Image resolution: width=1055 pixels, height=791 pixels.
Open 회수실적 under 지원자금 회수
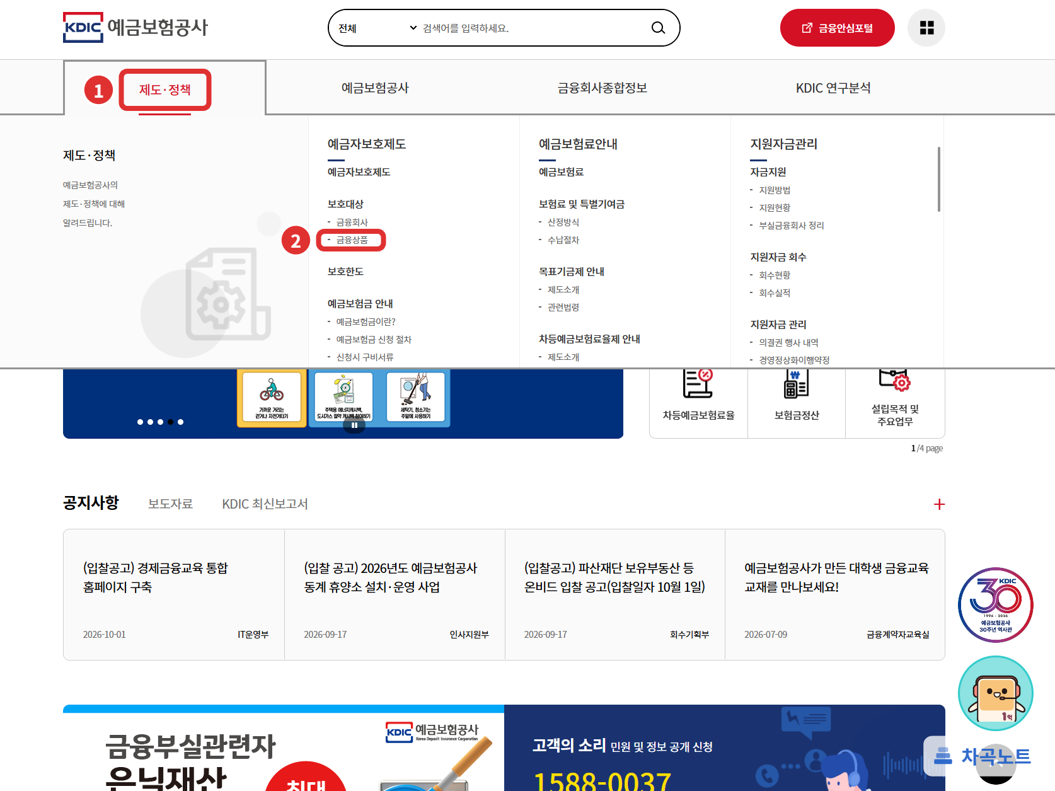tap(775, 293)
